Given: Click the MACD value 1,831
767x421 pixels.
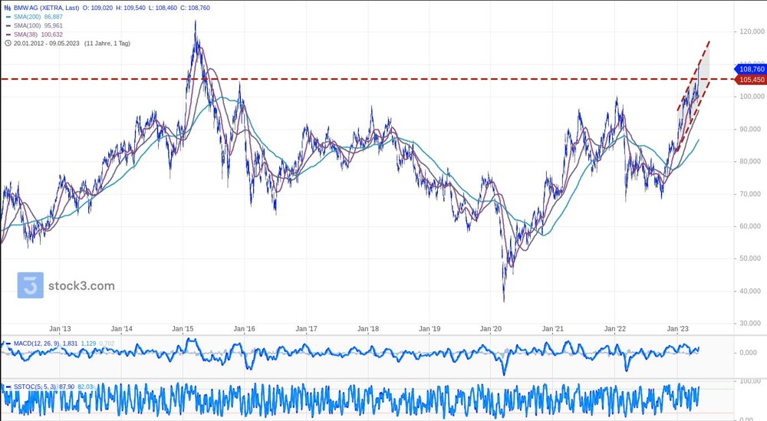Looking at the screenshot, I should tap(70, 344).
